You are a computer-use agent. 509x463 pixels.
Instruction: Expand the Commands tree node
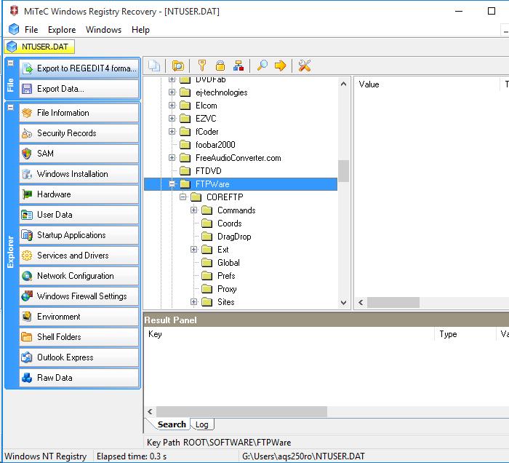(194, 210)
